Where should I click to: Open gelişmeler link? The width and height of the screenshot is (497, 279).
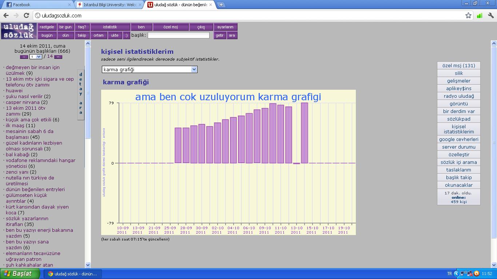pyautogui.click(x=459, y=81)
